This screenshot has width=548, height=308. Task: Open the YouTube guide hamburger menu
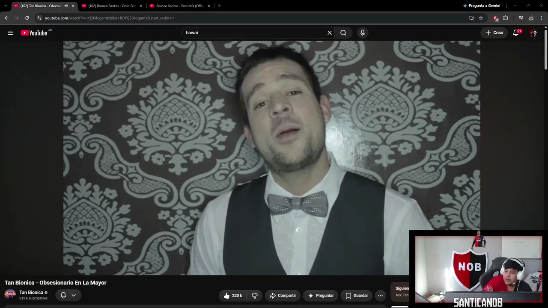[10, 33]
